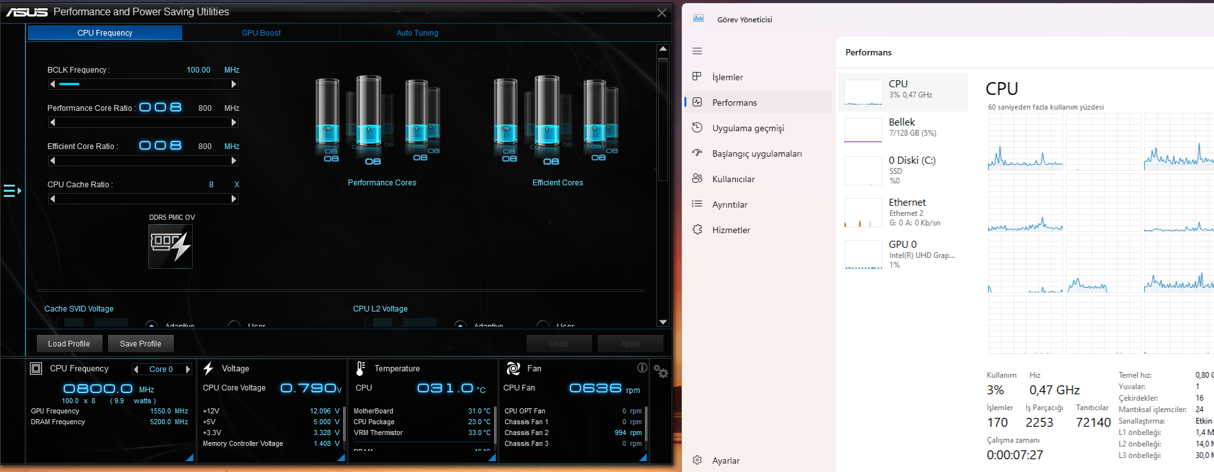Select User for Cache SVID Voltage
This screenshot has height=472, width=1214.
(x=234, y=325)
